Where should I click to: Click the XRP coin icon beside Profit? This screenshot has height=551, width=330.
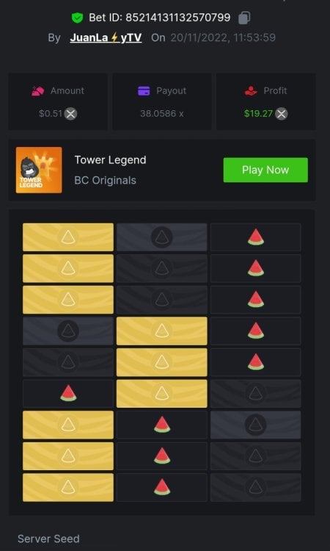coord(282,113)
